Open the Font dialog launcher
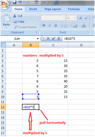 click(x=88, y=32)
